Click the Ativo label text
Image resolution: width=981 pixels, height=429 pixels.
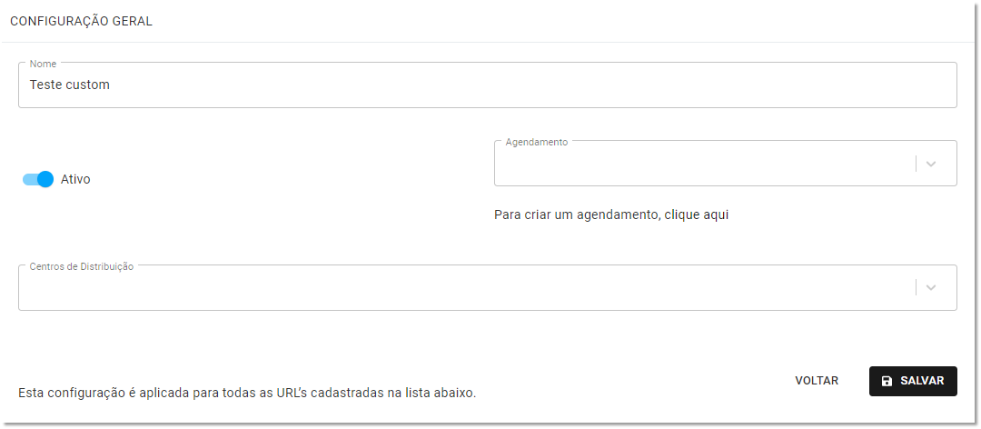pyautogui.click(x=75, y=179)
